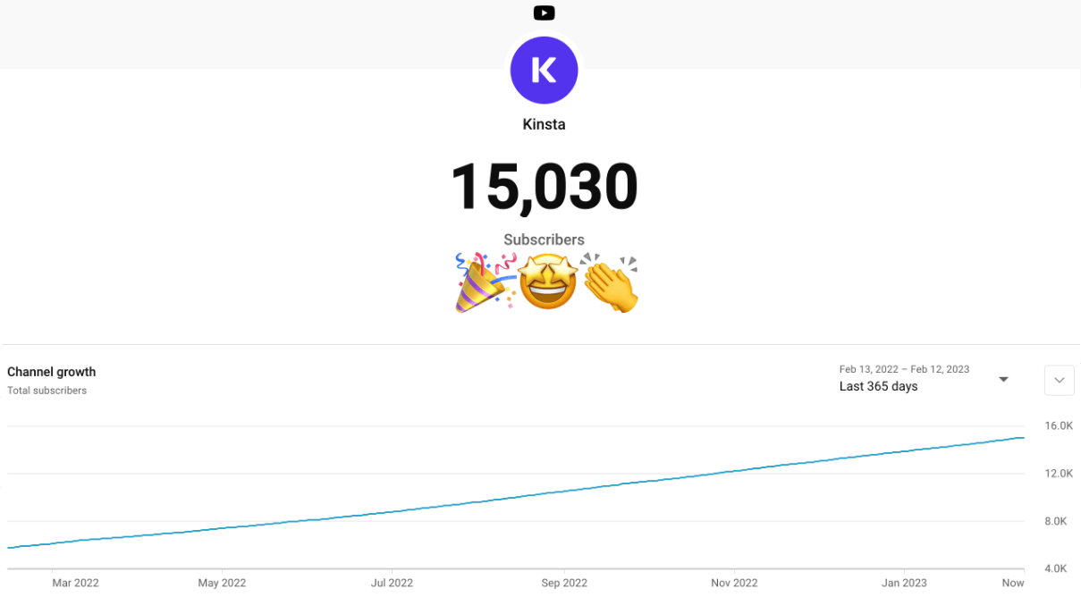Click the Sep 2022 axis label
Image resolution: width=1081 pixels, height=597 pixels.
(x=564, y=583)
